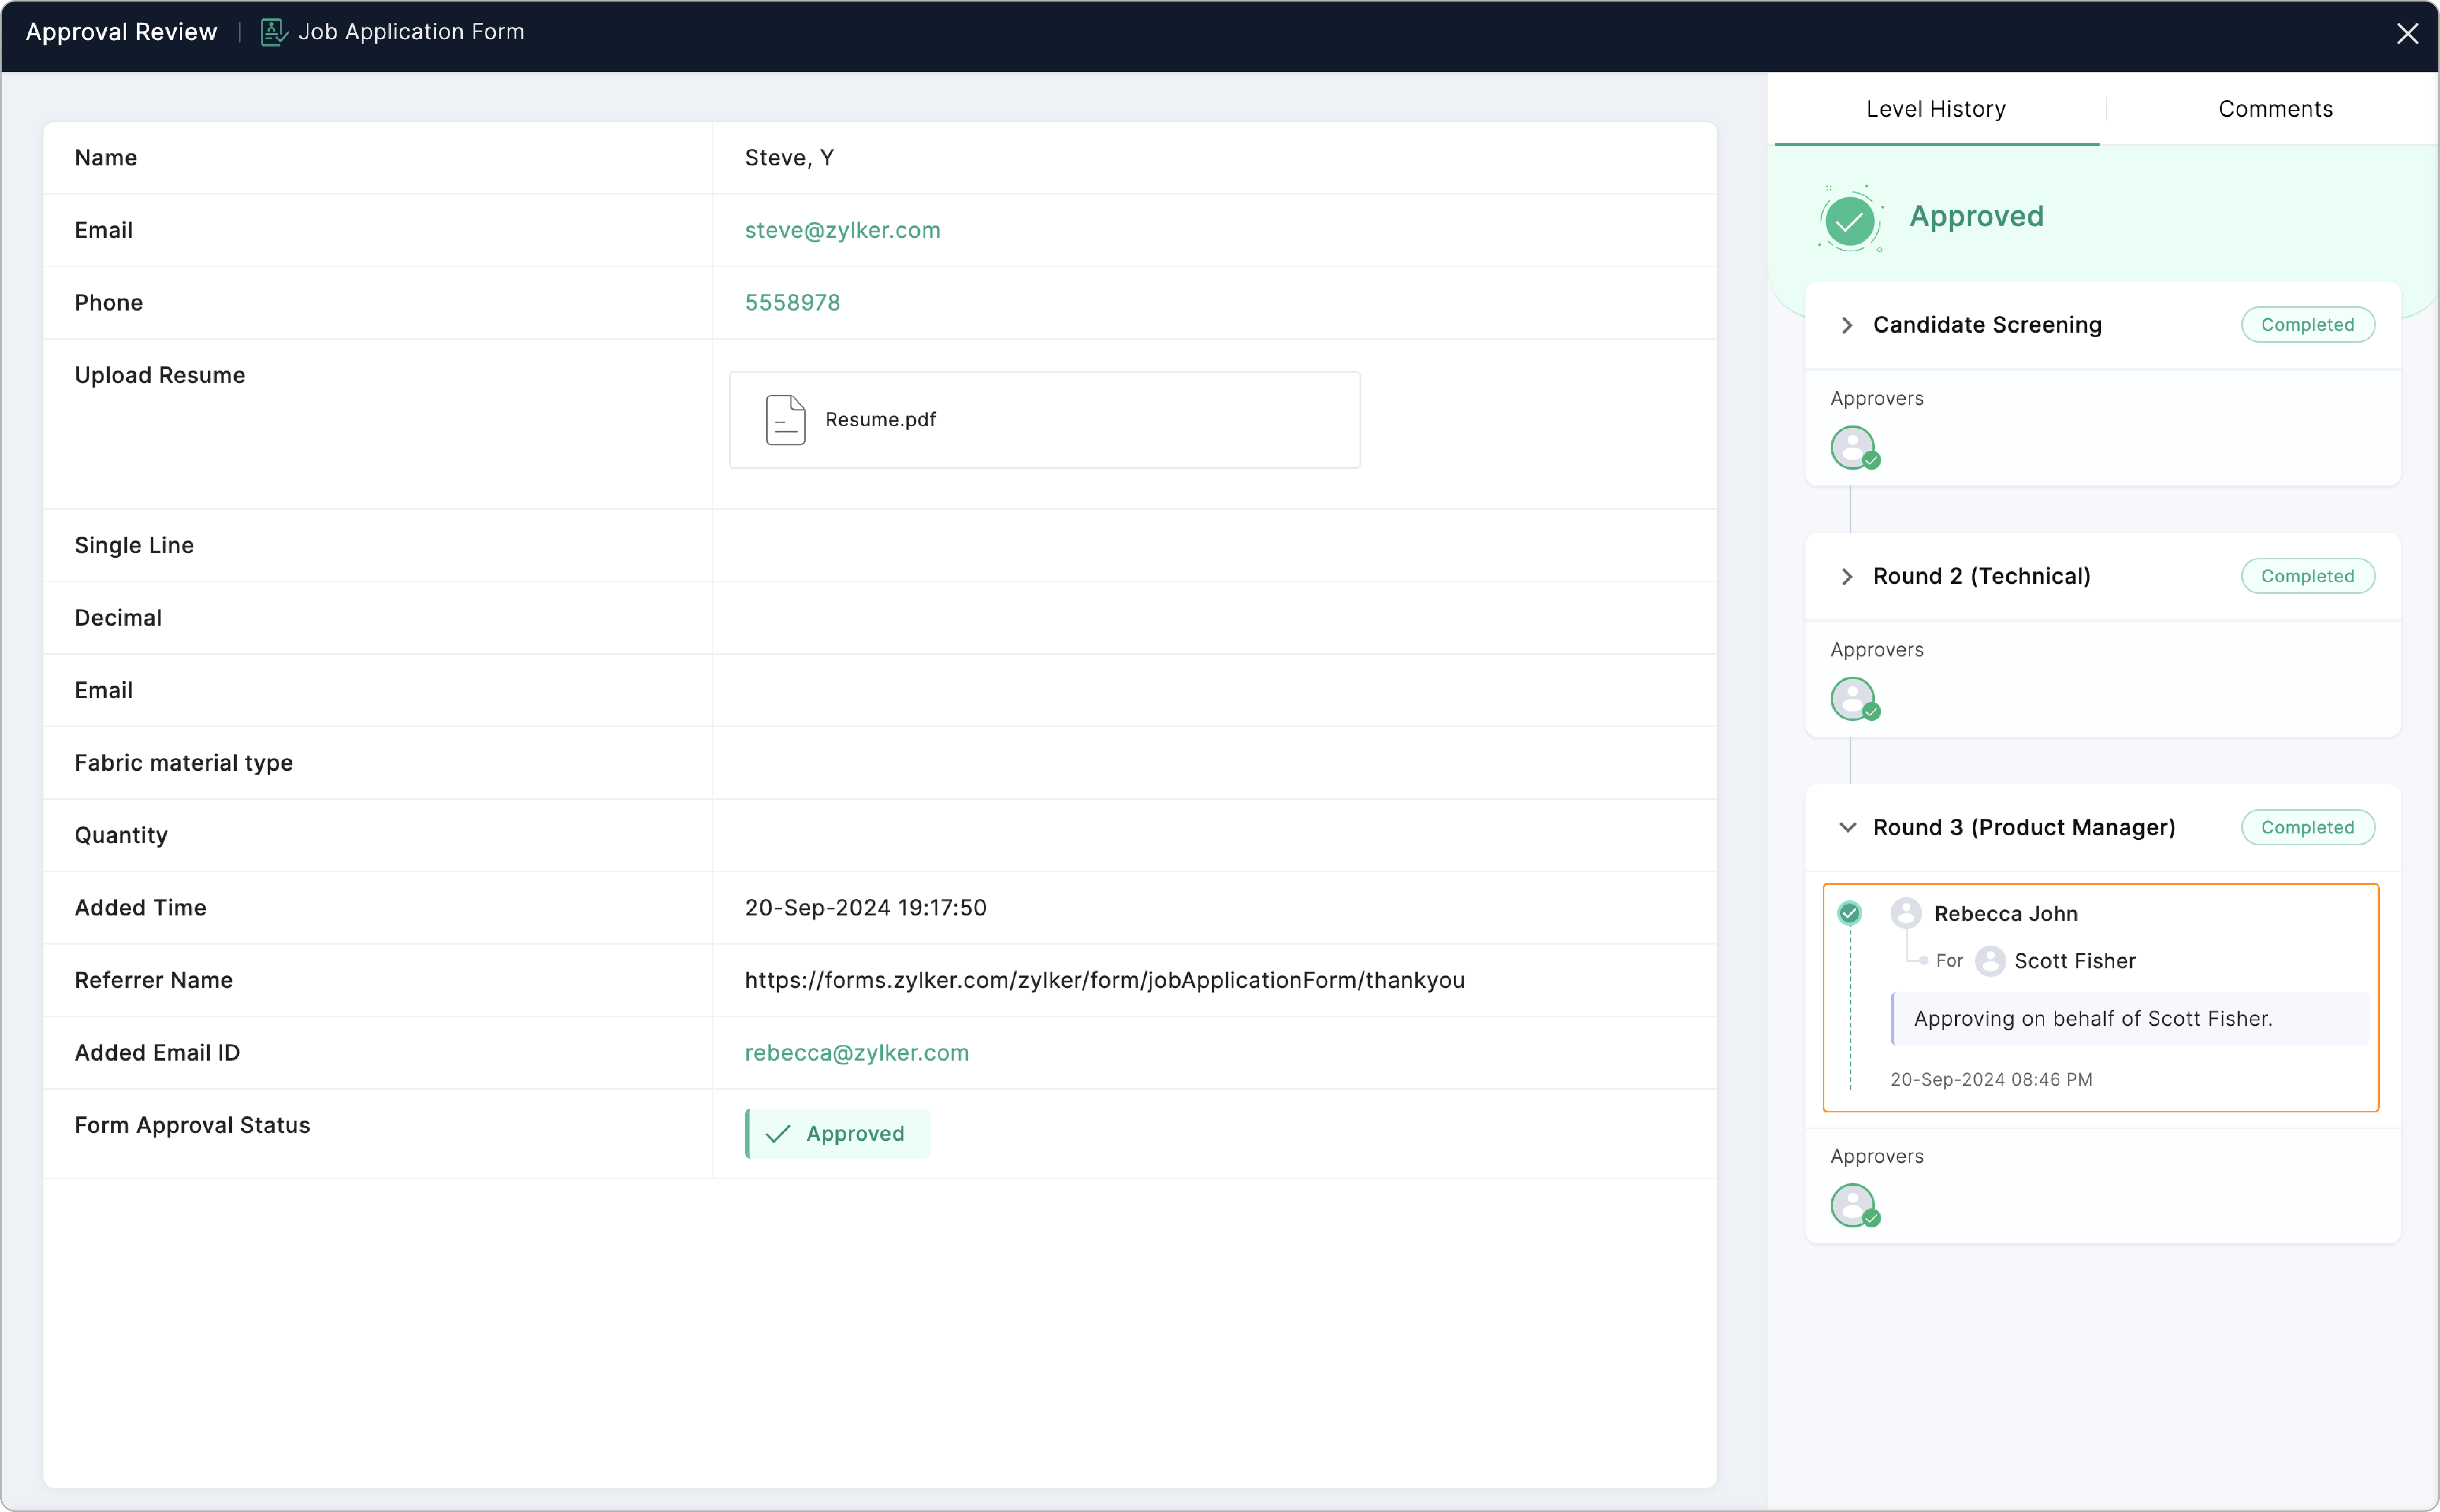Click green check circle beside Rebecca John
Screen dimensions: 2440x1512
tap(1850, 913)
